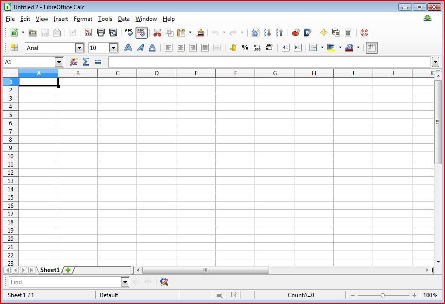Click the Export as PDF icon
Viewport: 445px width, 304px height.
(88, 33)
